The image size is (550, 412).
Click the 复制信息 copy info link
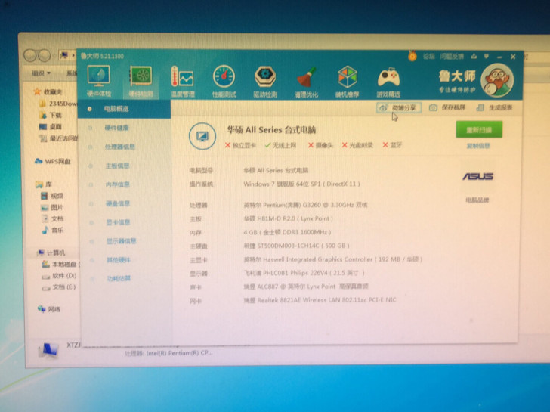tap(478, 146)
